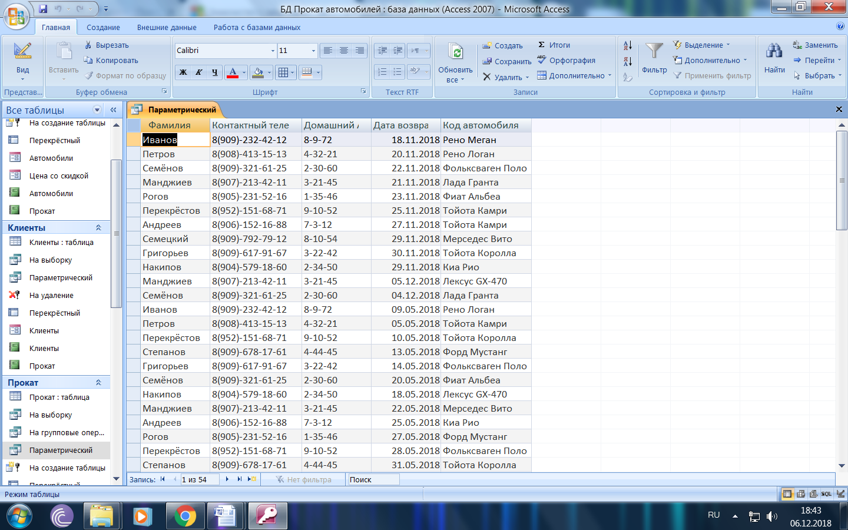Select the Главная ribbon tab
Viewport: 848px width, 530px height.
pos(56,27)
